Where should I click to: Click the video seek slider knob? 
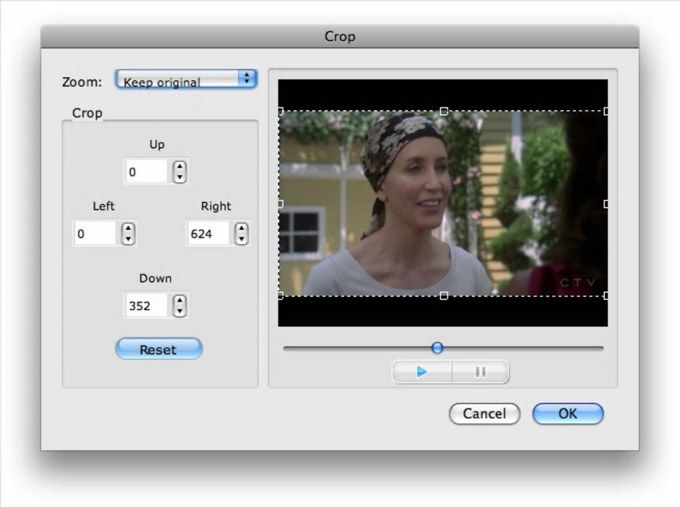(x=437, y=348)
